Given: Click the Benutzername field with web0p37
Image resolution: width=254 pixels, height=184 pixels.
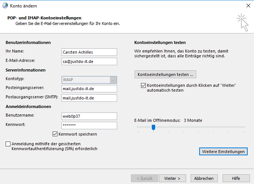Looking at the screenshot, I should (x=89, y=116).
